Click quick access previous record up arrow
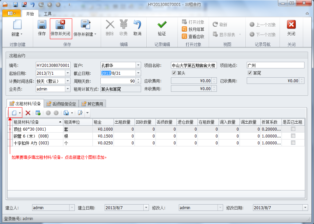Screen dimensions: 314x224 (50, 5)
